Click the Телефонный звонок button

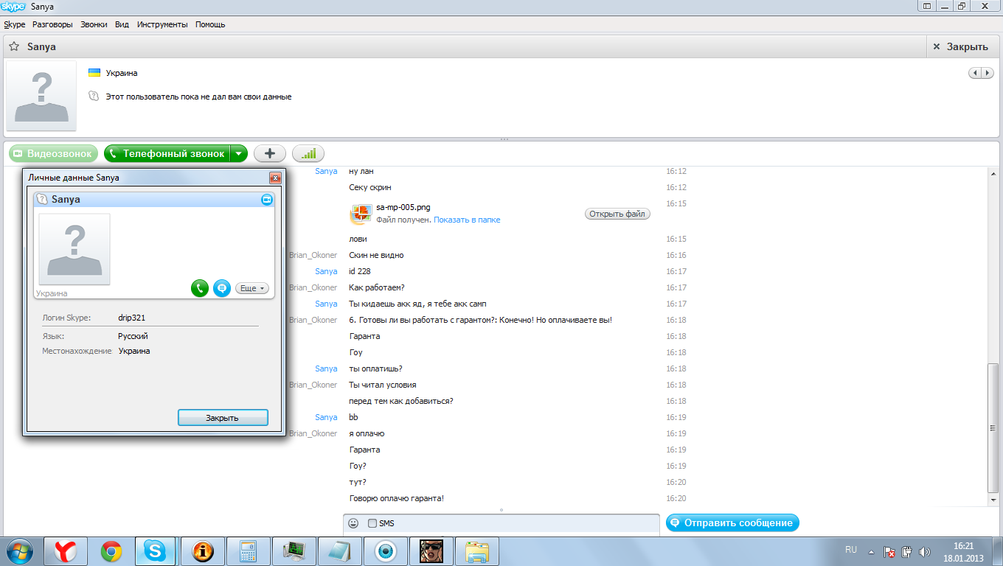click(167, 153)
